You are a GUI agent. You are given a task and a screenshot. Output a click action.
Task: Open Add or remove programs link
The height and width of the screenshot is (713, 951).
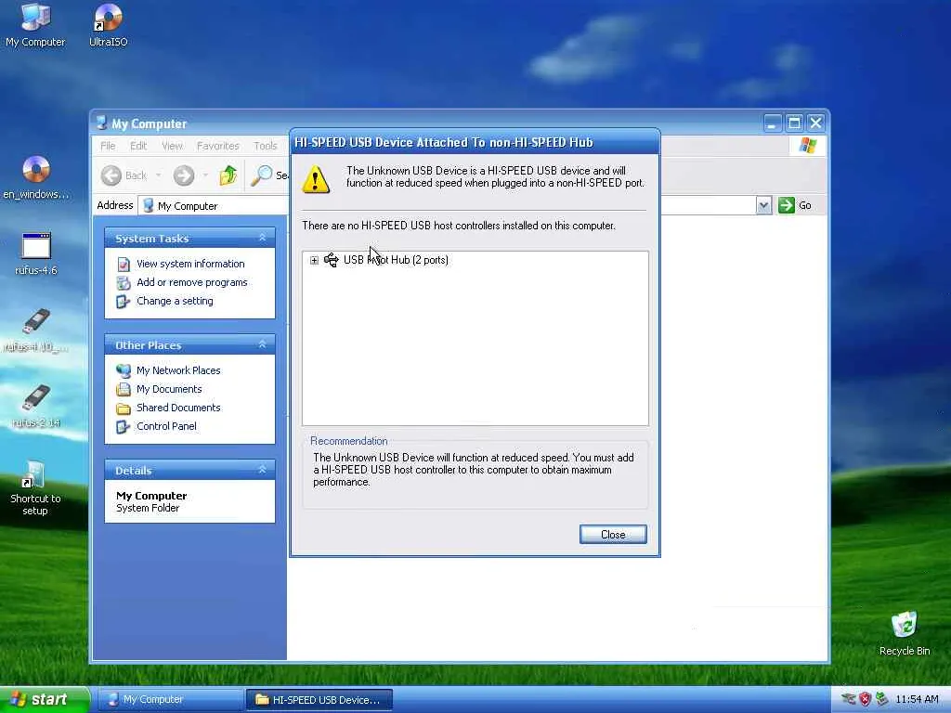(x=191, y=282)
